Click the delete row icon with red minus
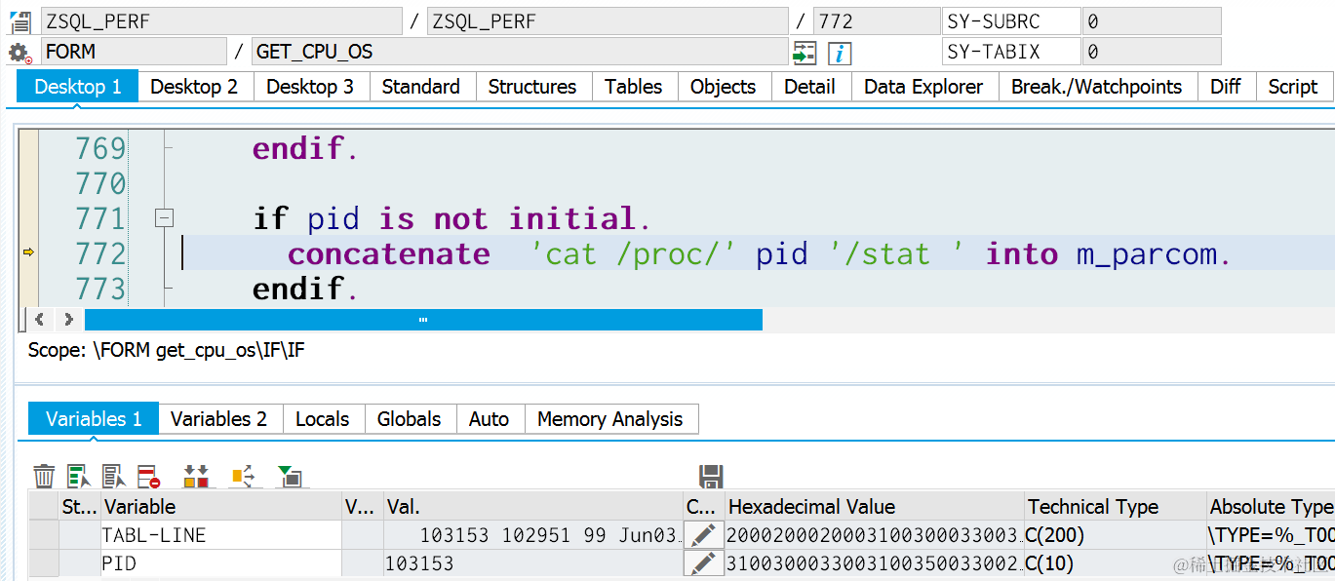Viewport: 1335px width, 581px height. pyautogui.click(x=148, y=476)
